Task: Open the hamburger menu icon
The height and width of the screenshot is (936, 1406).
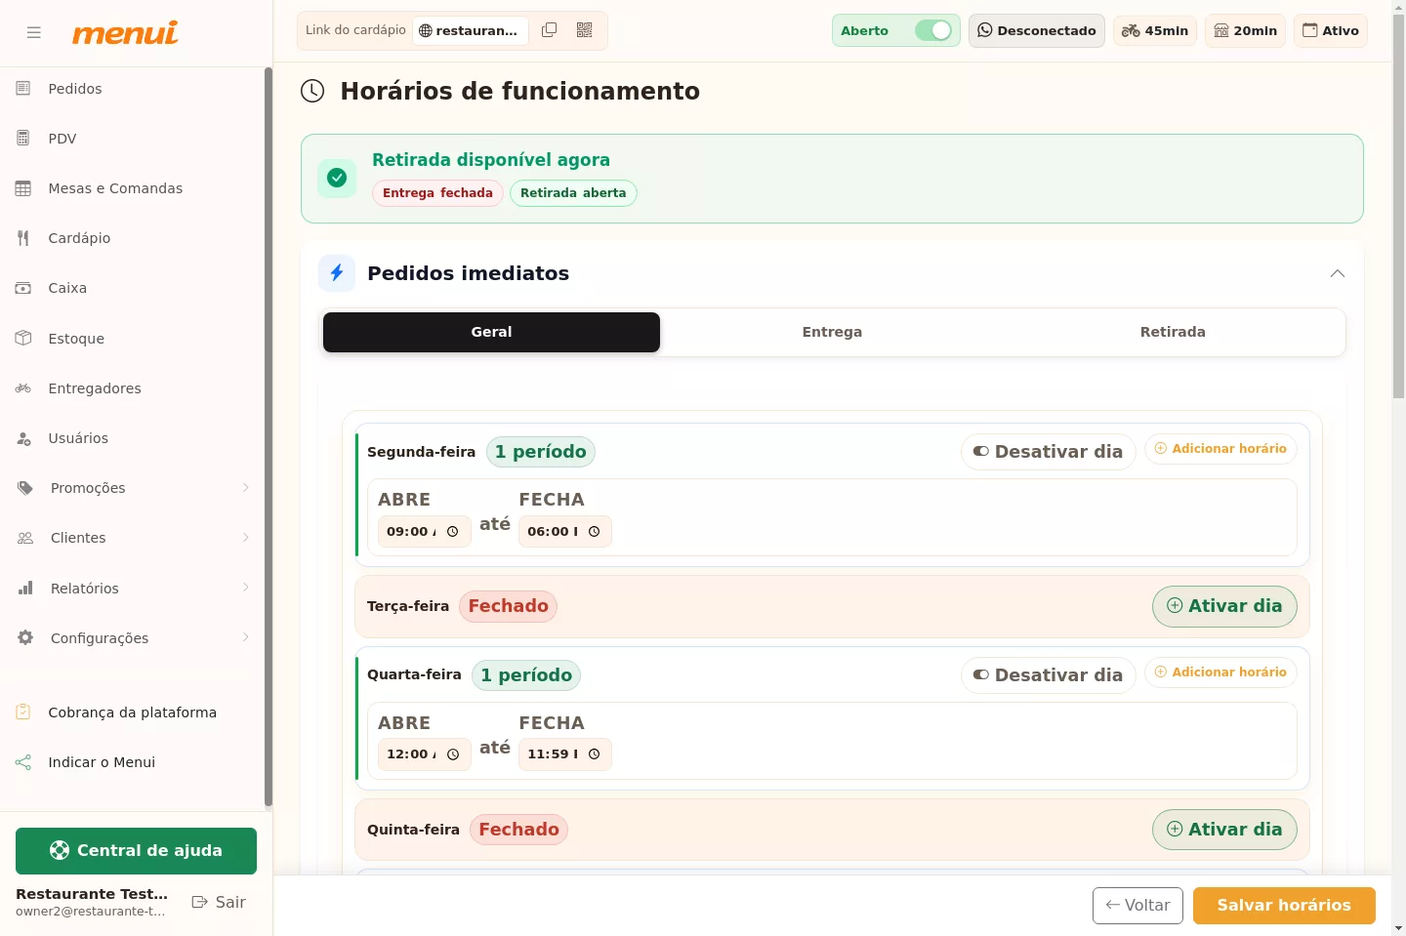Action: point(34,32)
